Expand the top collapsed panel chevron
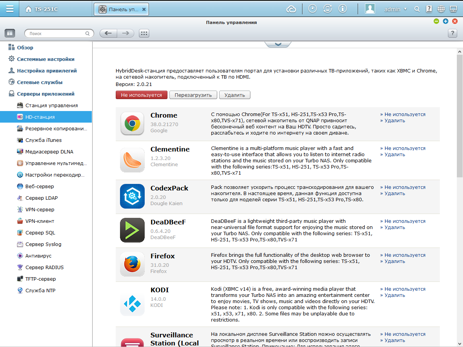 [278, 44]
